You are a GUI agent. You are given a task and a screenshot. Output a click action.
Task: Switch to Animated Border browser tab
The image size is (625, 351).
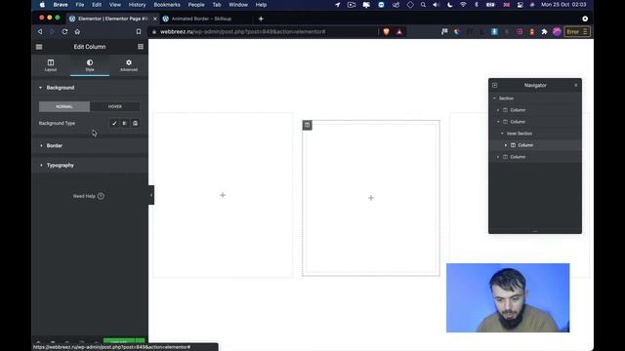tap(201, 19)
